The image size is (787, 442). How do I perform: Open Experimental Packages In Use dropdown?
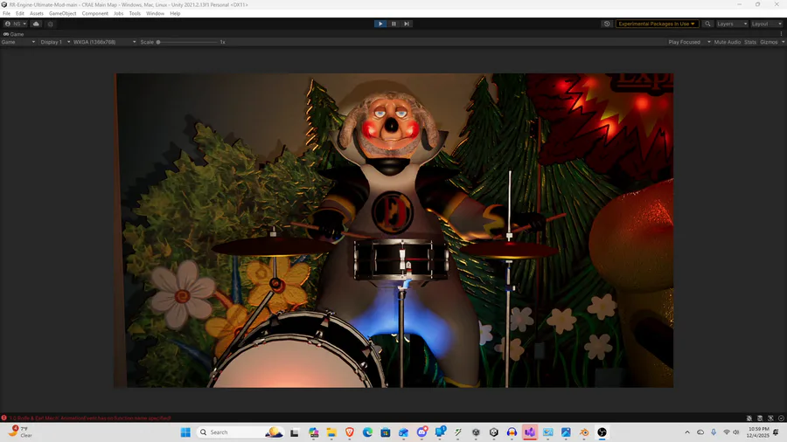[657, 24]
